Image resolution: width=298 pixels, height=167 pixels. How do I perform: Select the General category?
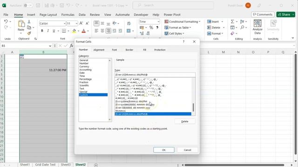point(84,60)
